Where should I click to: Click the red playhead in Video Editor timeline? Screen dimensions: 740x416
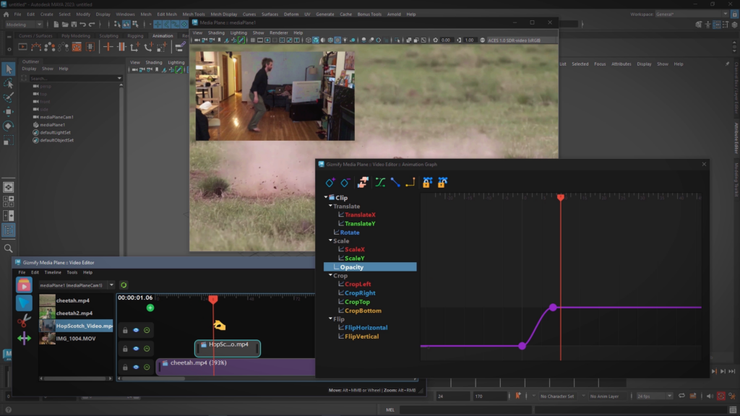(213, 299)
